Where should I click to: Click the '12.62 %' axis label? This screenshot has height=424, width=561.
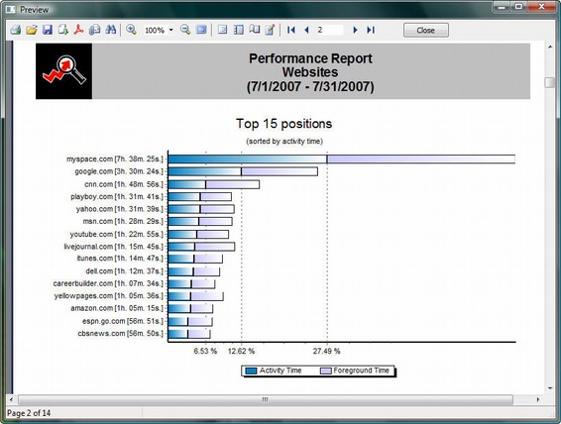coord(241,351)
